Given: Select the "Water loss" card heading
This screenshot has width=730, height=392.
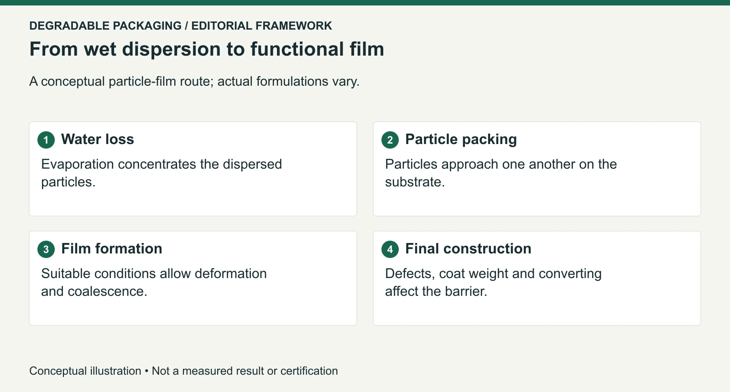Looking at the screenshot, I should [98, 139].
